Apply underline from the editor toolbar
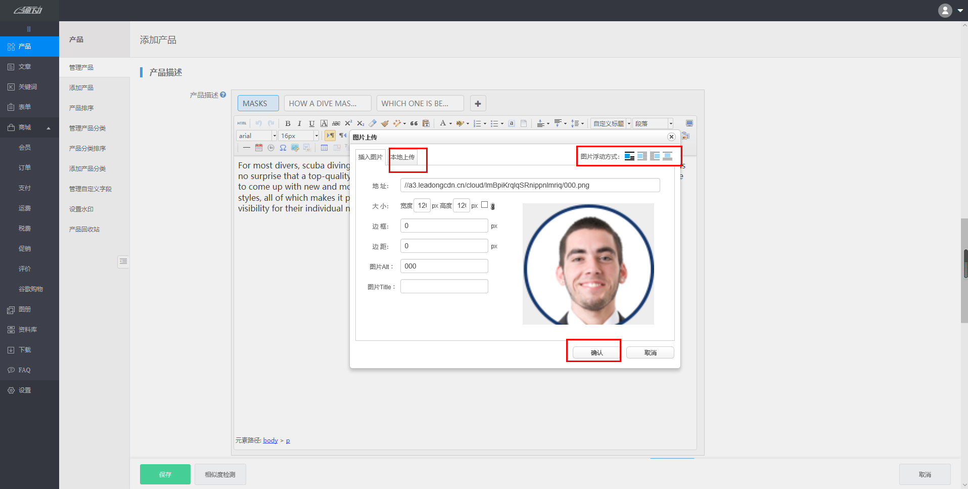Image resolution: width=968 pixels, height=489 pixels. pyautogui.click(x=311, y=123)
